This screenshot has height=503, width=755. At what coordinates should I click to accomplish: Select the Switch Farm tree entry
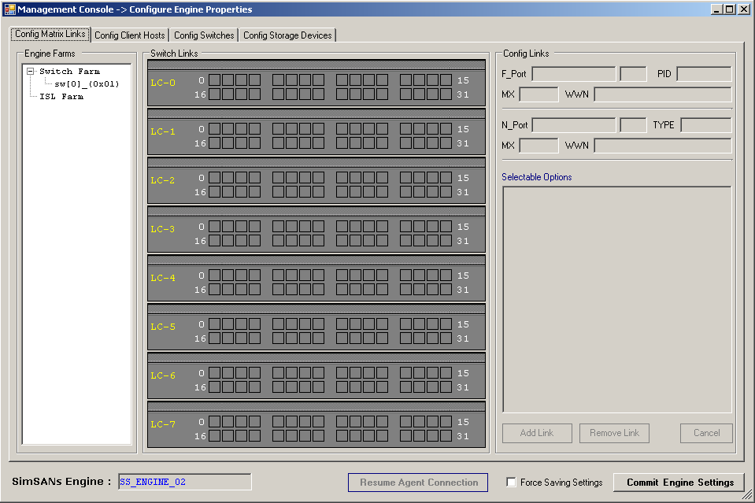(x=69, y=71)
